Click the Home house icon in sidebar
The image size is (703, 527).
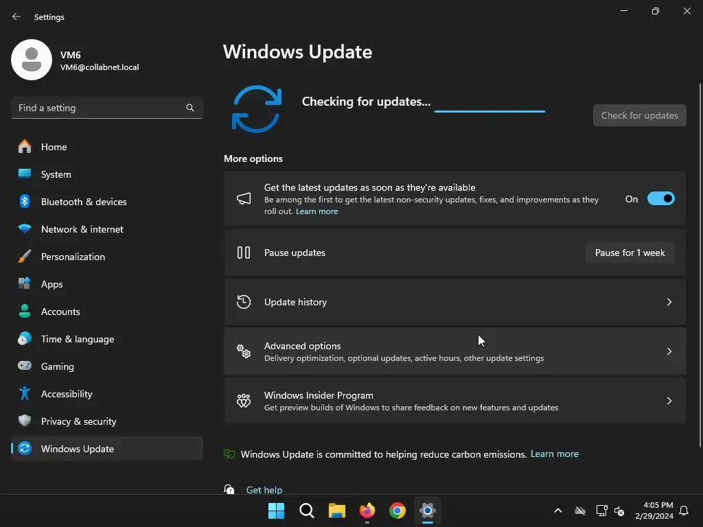click(25, 147)
